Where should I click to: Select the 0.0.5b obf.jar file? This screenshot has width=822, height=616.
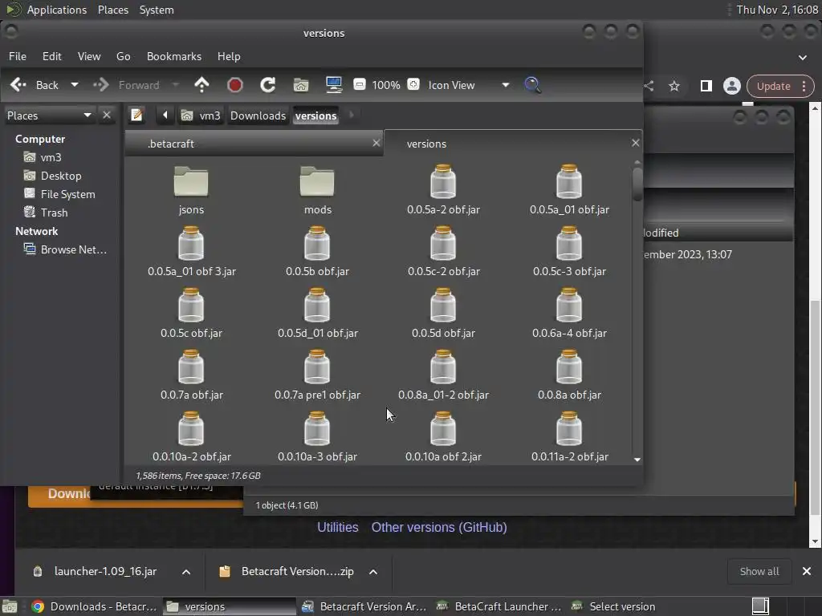tap(317, 251)
